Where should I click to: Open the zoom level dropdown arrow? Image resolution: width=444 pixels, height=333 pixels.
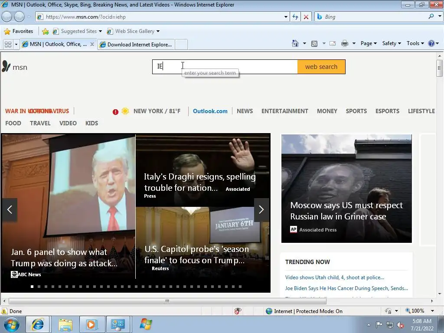432,311
